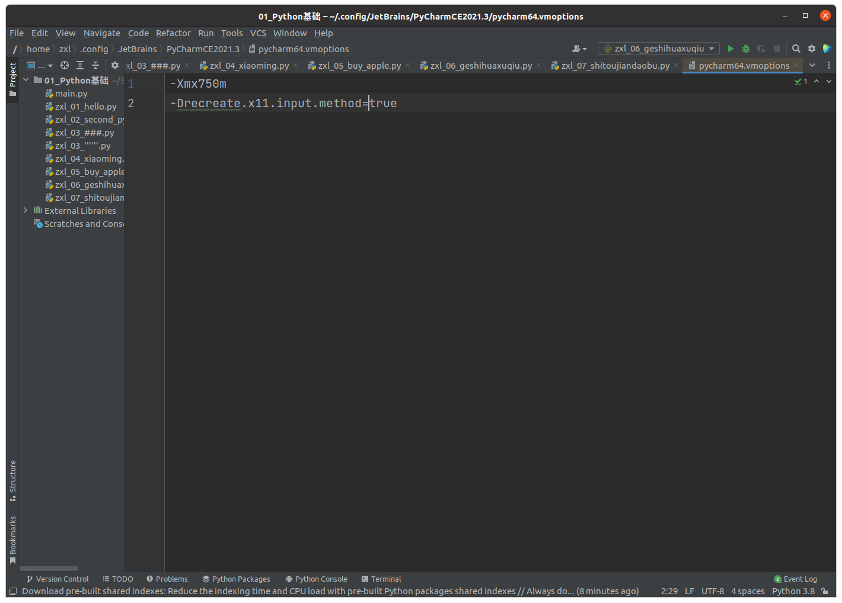The height and width of the screenshot is (603, 842).
Task: Open editor tab options three-dot menu
Action: (829, 65)
